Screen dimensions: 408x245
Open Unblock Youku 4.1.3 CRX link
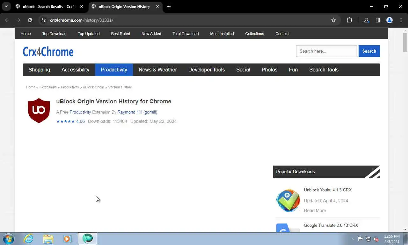coord(328,190)
